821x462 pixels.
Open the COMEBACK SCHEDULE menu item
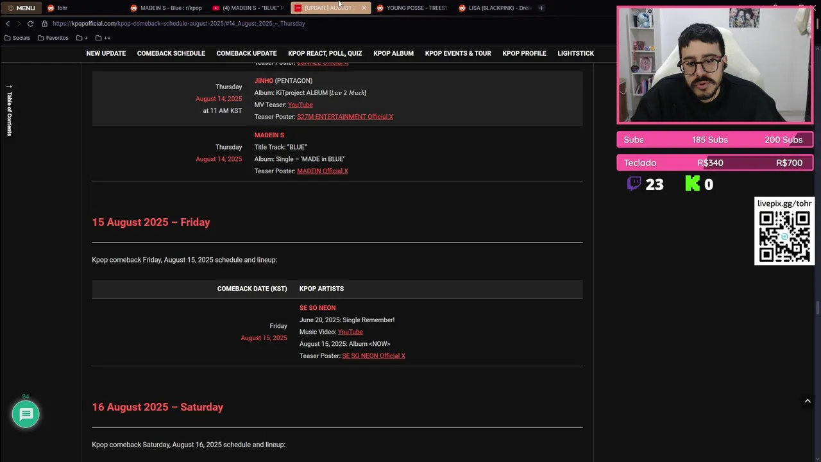click(171, 53)
